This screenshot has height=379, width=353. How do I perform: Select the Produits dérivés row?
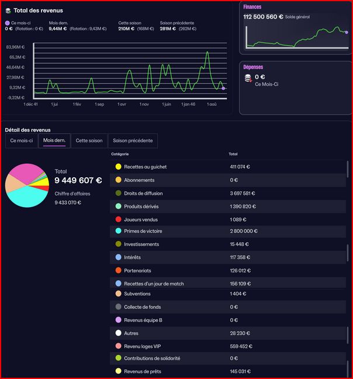point(228,206)
